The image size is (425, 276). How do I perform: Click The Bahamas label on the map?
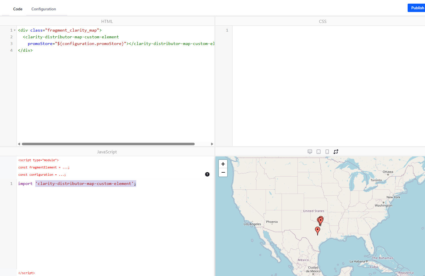382,258
